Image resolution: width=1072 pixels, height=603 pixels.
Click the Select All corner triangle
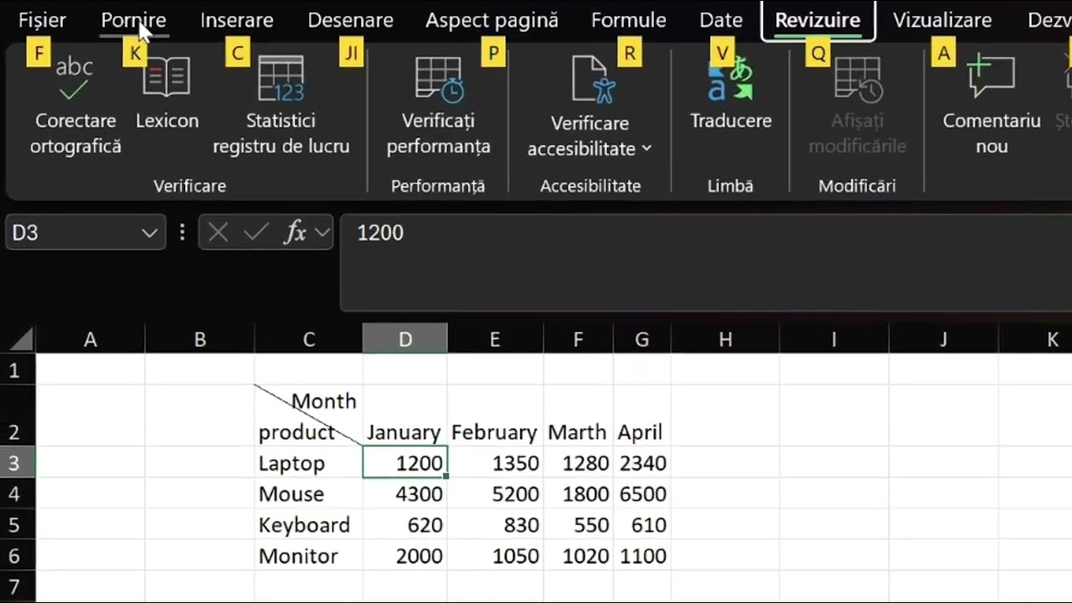(21, 339)
